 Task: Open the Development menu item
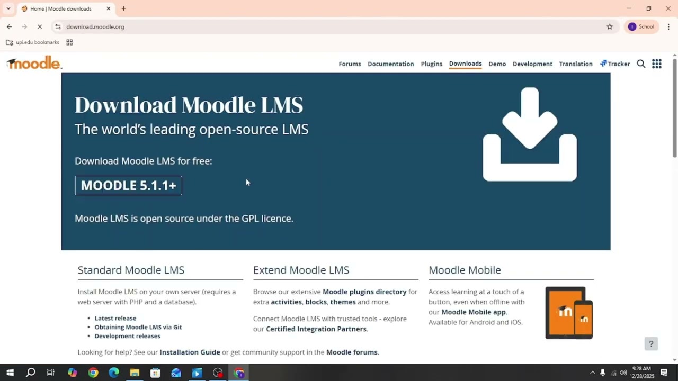pos(532,63)
